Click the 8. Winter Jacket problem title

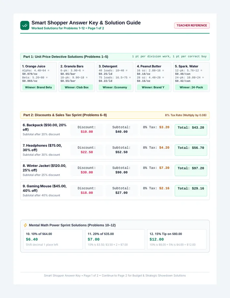point(45,168)
